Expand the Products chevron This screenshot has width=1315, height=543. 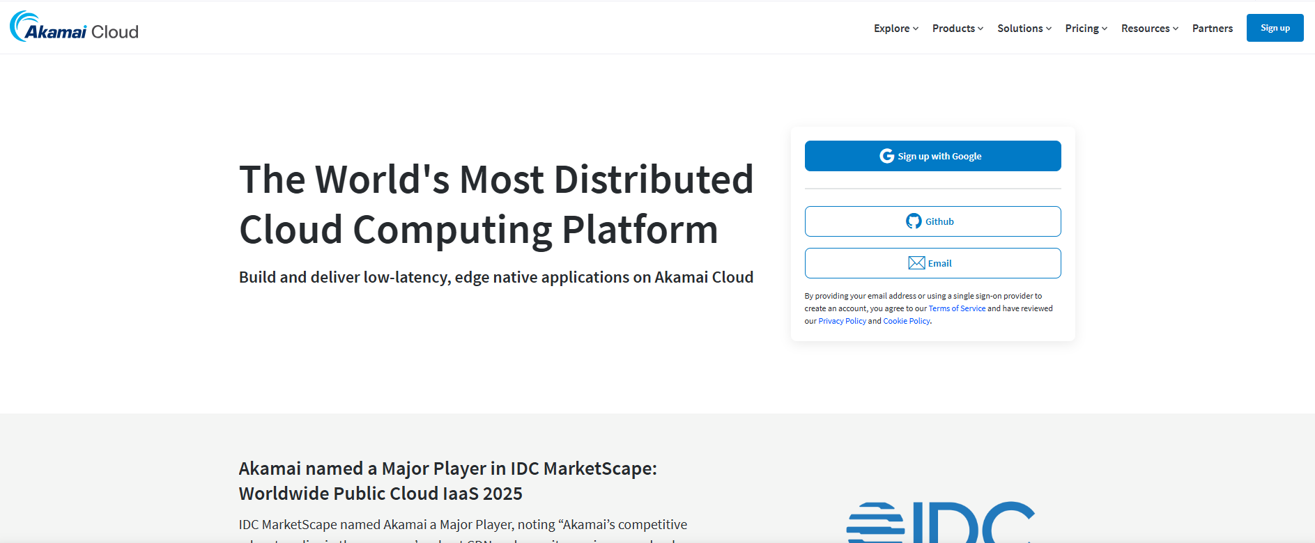[981, 29]
